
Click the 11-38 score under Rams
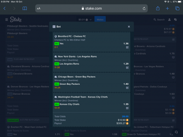coord(57,68)
